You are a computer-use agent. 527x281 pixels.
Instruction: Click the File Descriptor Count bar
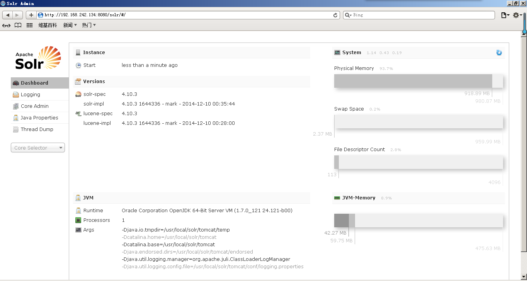pos(418,162)
